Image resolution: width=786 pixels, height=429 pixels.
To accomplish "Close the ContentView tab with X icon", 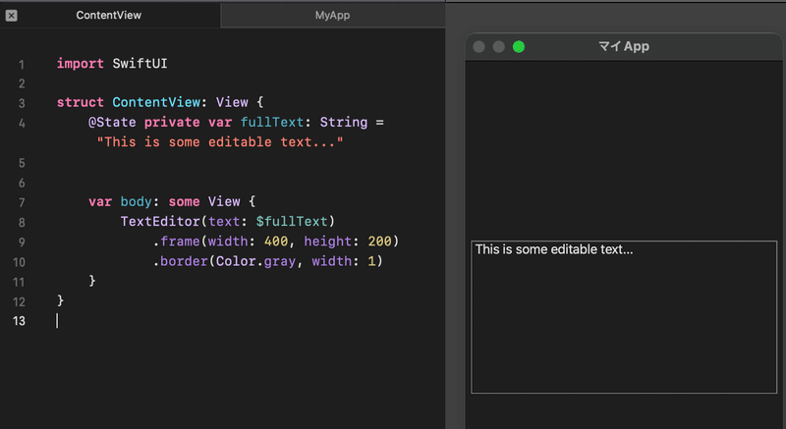I will tap(11, 16).
